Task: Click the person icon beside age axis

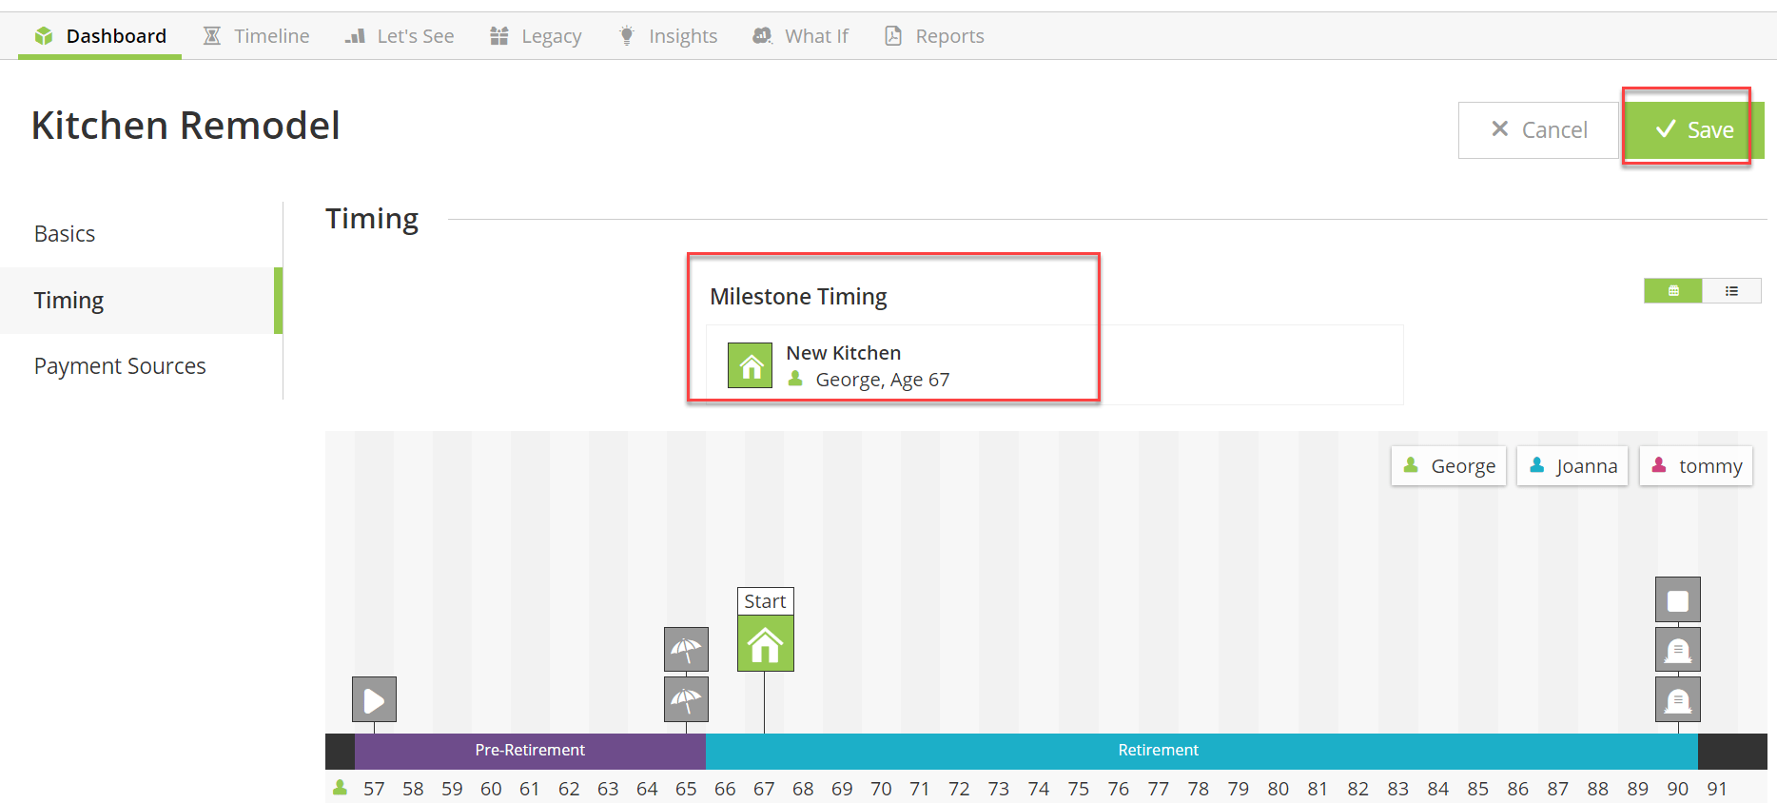Action: click(x=340, y=788)
